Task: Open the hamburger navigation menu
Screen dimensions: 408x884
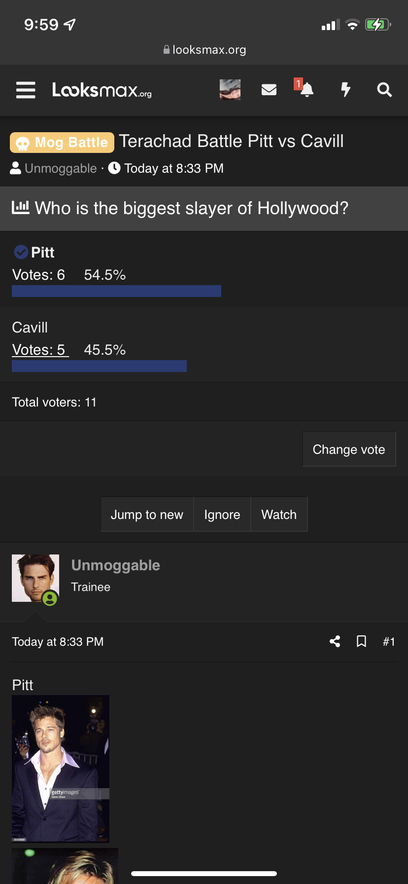Action: click(26, 90)
